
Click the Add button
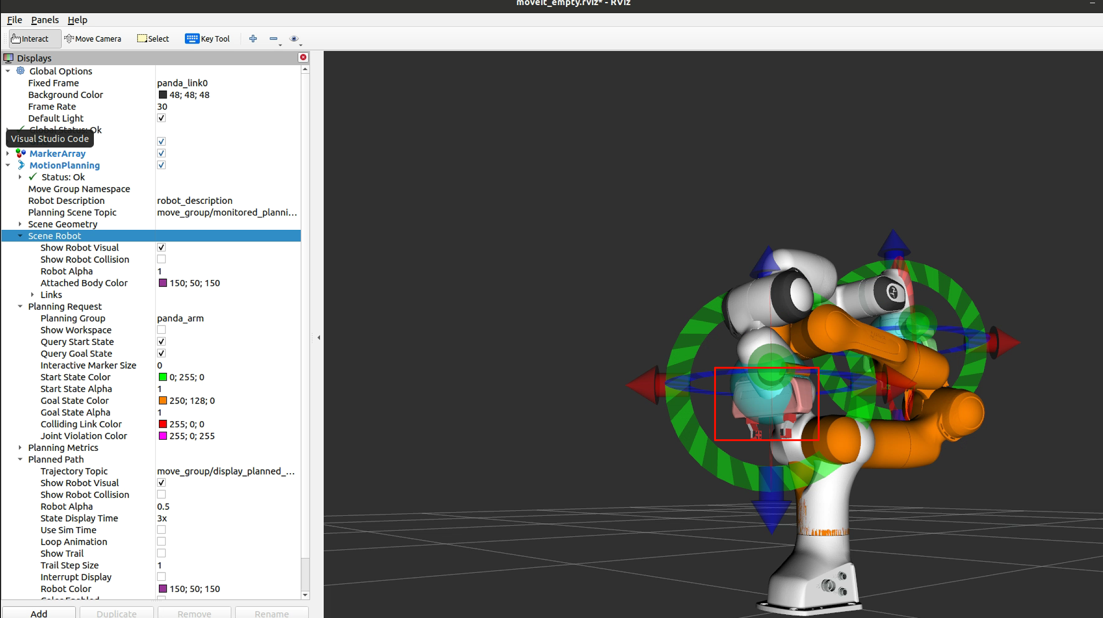(39, 613)
